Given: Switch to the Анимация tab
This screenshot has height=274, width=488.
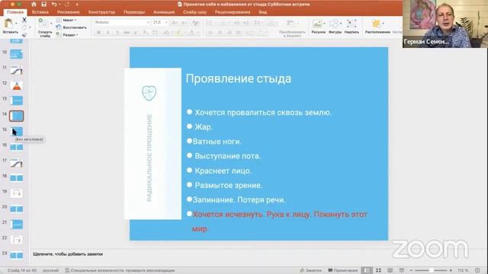Looking at the screenshot, I should (x=164, y=12).
